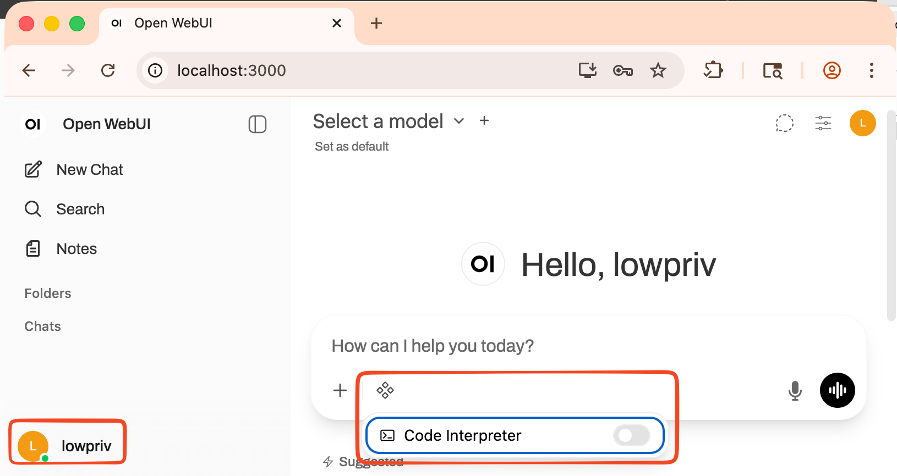Open chat controls sliders icon

[823, 123]
